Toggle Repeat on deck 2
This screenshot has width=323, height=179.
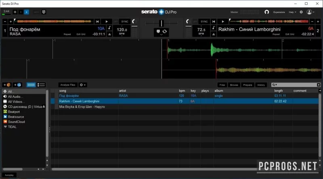[276, 34]
